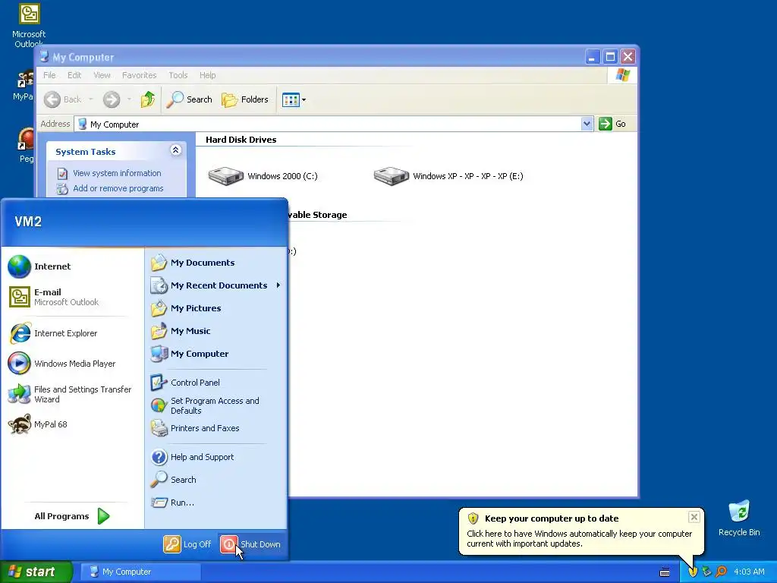This screenshot has height=583, width=777.
Task: Open the Favorites menu
Action: (140, 75)
